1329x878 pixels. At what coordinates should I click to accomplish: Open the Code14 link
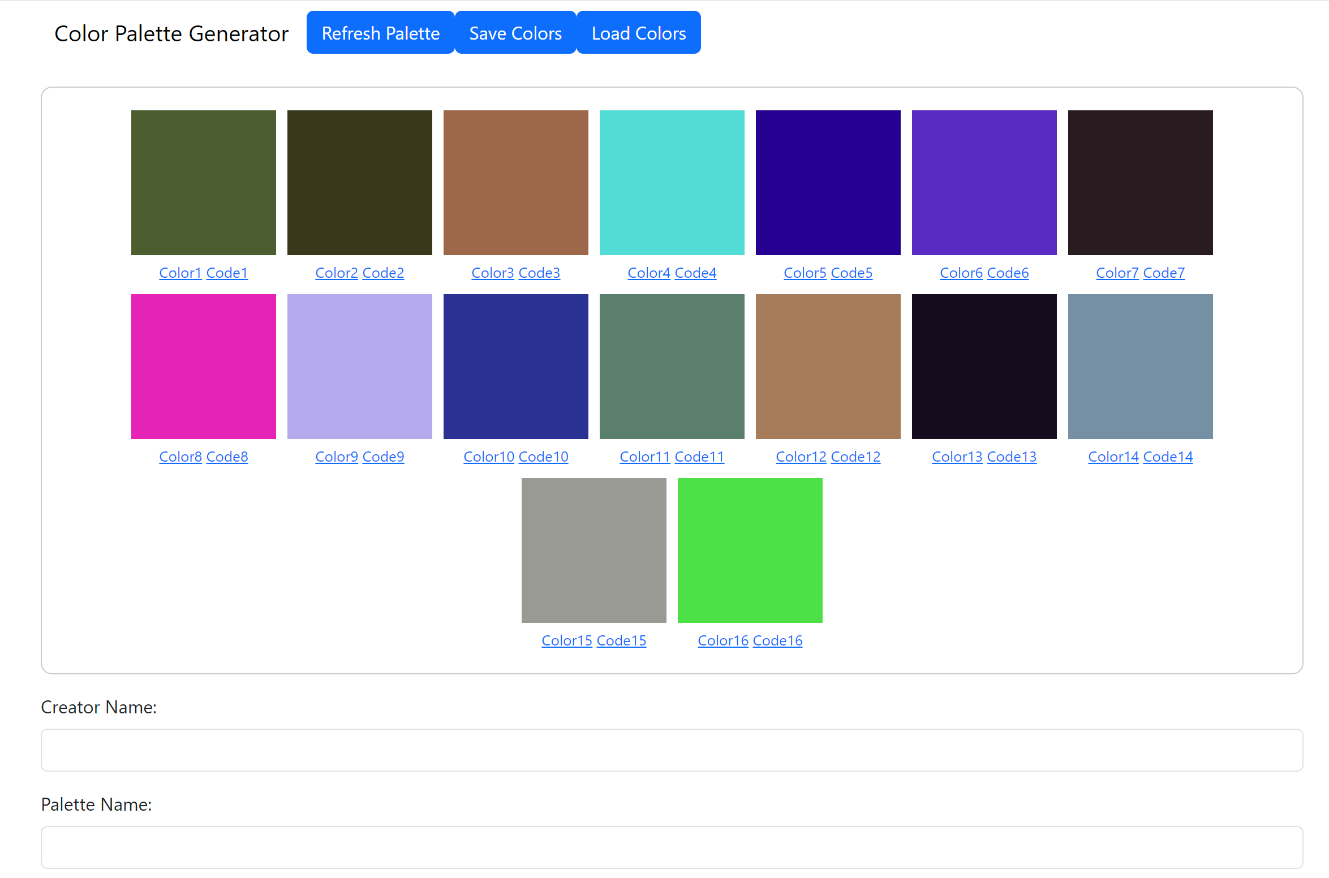pos(1168,457)
